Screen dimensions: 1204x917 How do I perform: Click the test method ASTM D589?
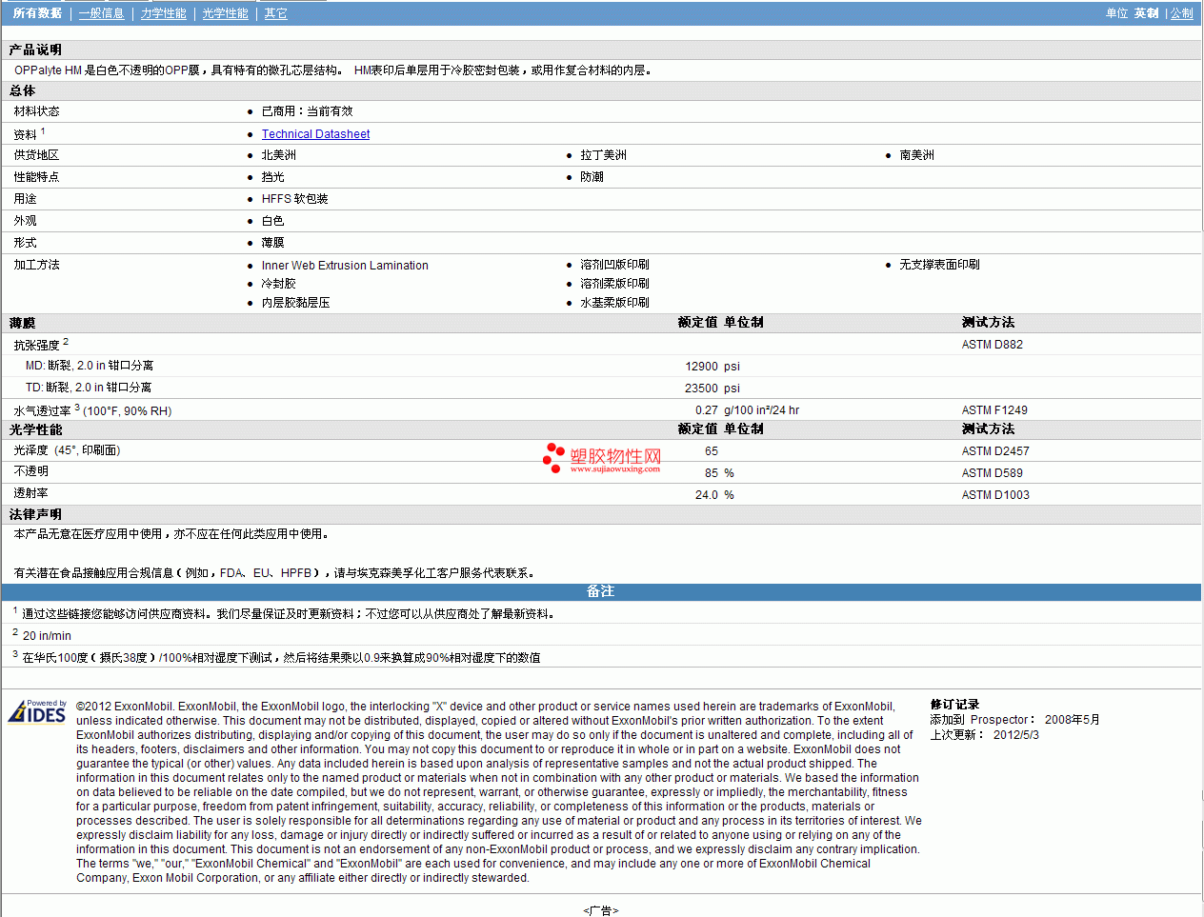coord(992,473)
